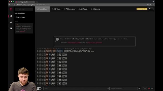
Task: Click the Everything LogDNA browser tab
Action: [25, 2]
